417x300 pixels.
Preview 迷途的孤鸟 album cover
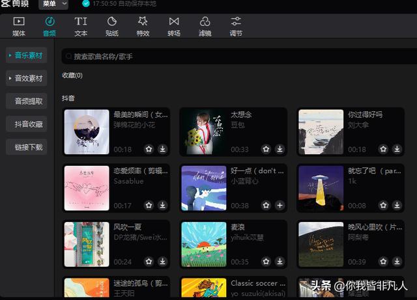pyautogui.click(x=87, y=288)
